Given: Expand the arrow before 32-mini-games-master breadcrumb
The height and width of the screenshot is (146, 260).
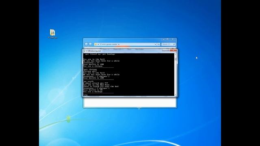Looking at the screenshot, I should click(x=98, y=44).
